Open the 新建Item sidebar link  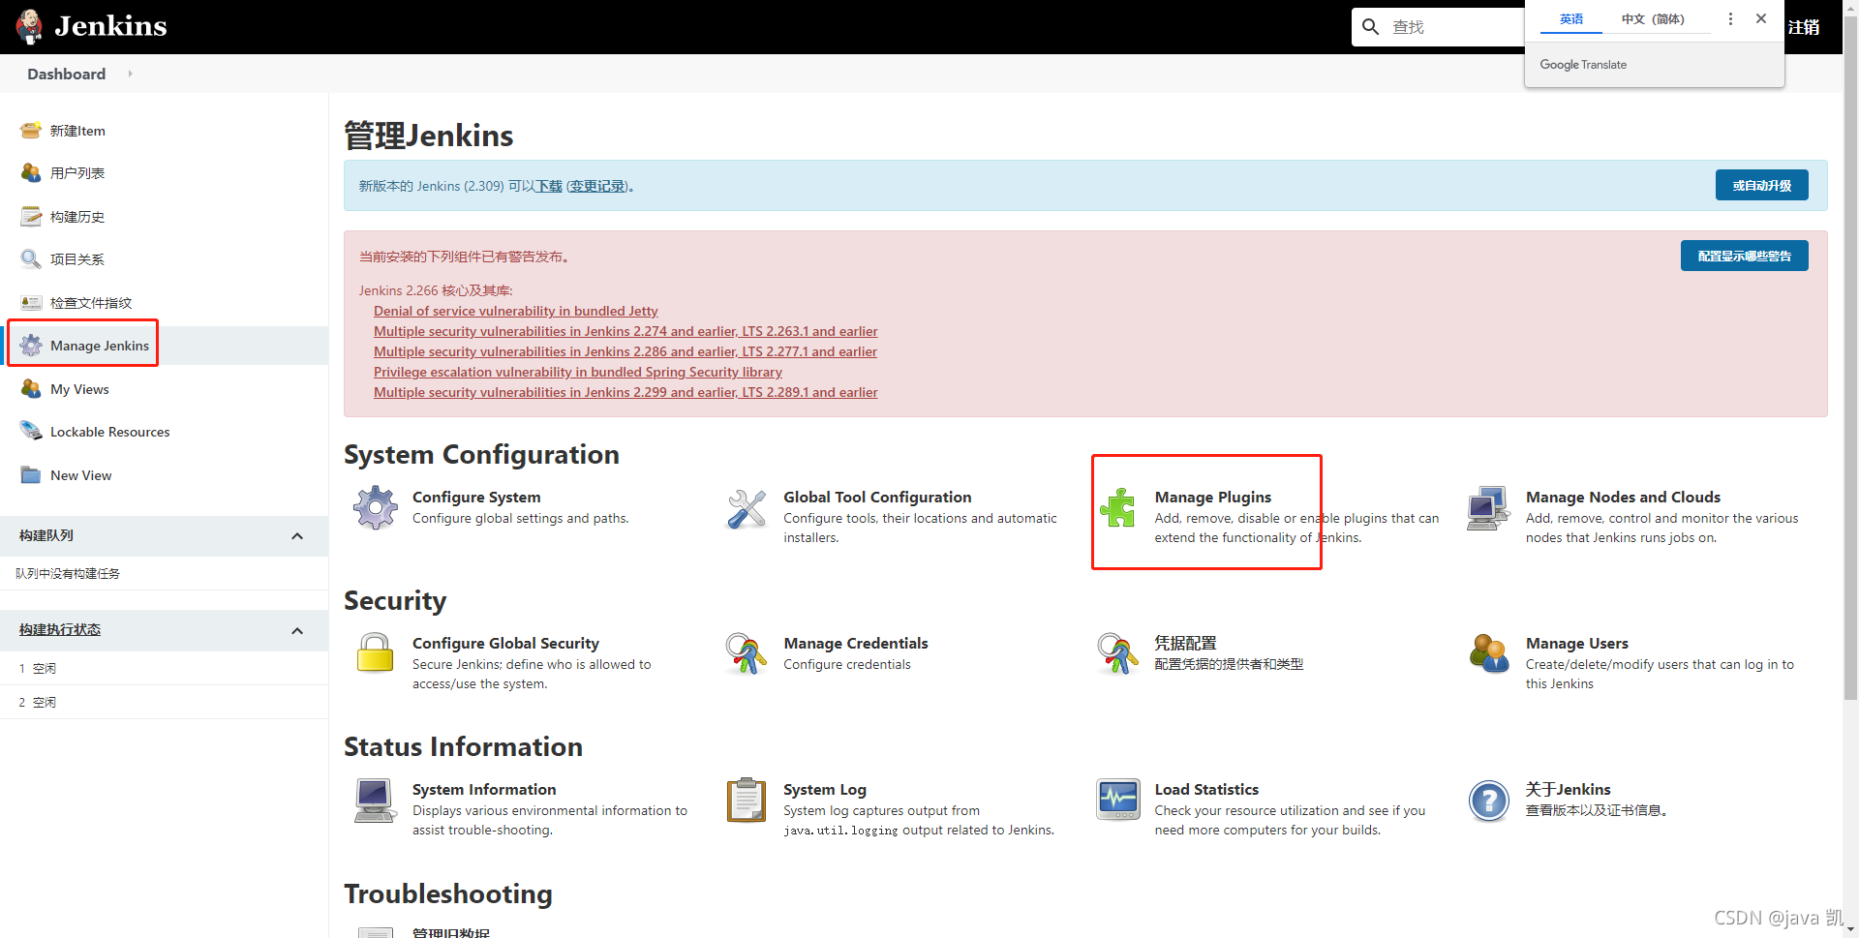pos(77,131)
